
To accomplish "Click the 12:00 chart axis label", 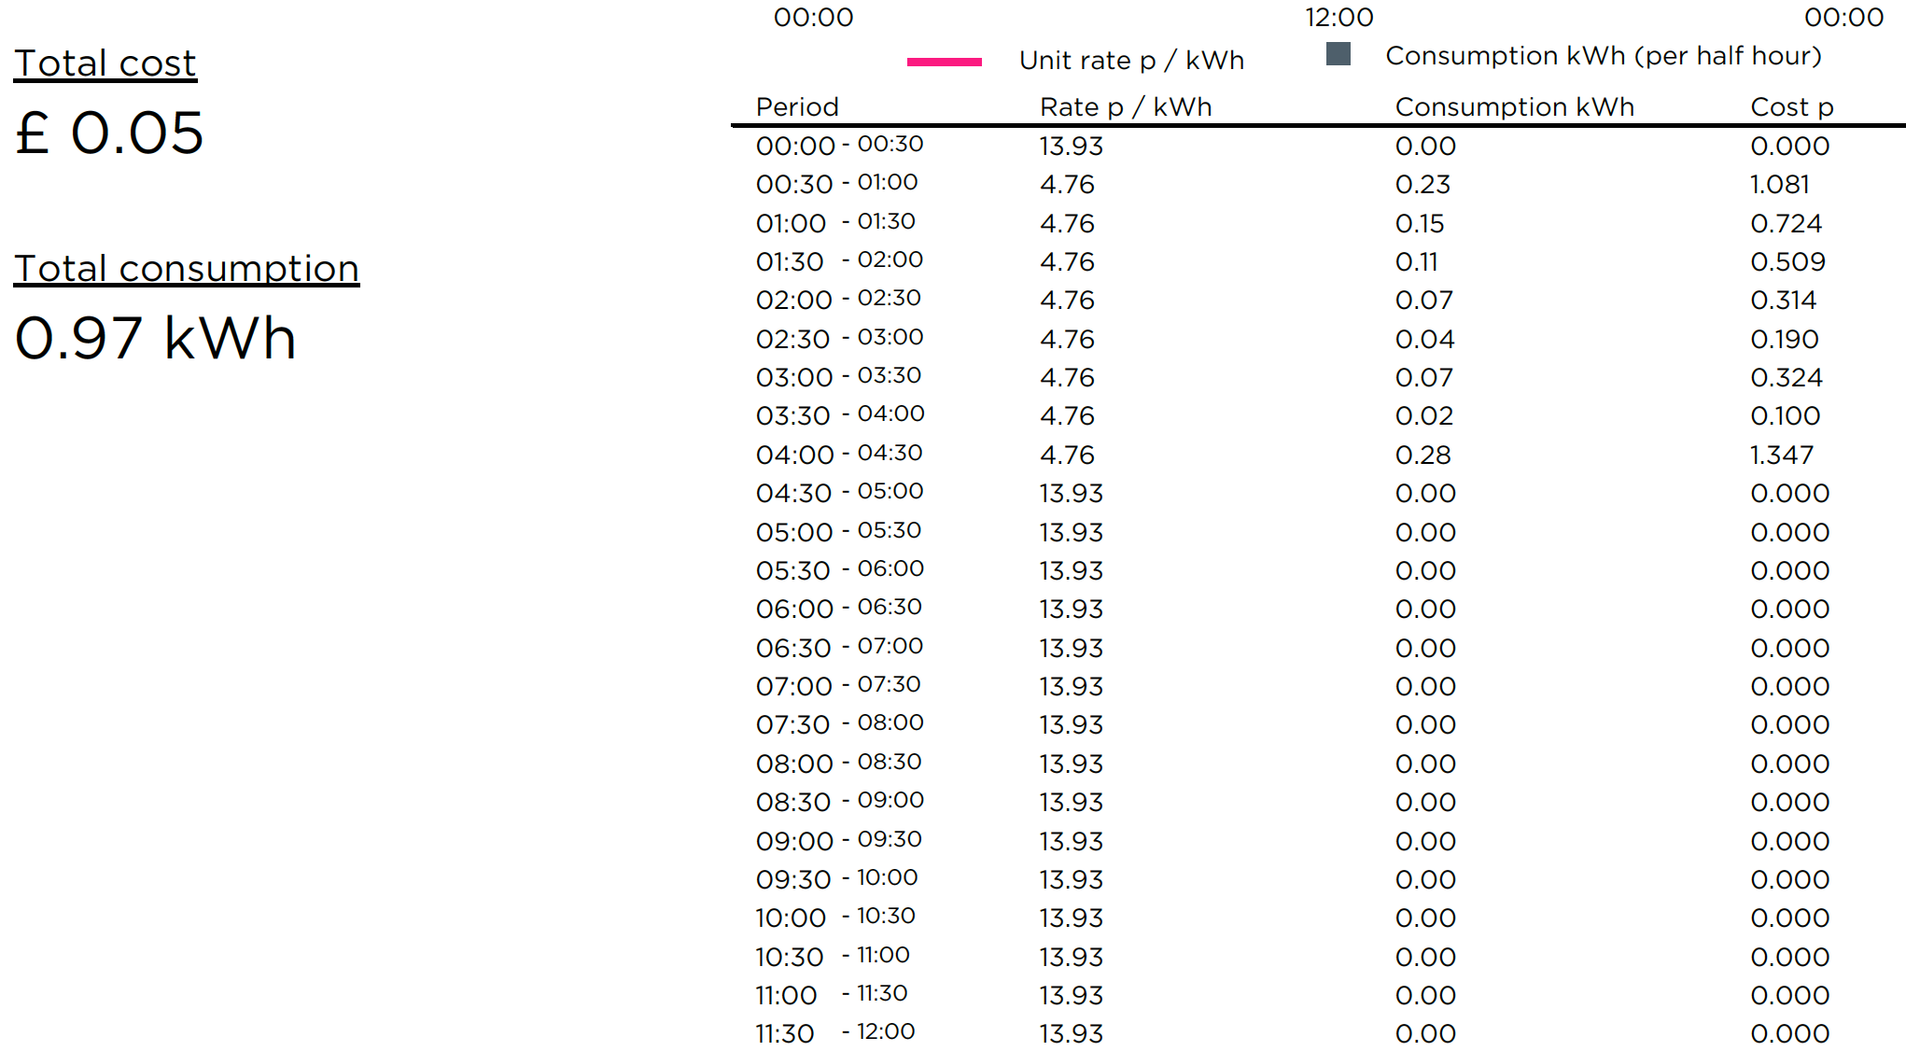I will (x=1338, y=17).
